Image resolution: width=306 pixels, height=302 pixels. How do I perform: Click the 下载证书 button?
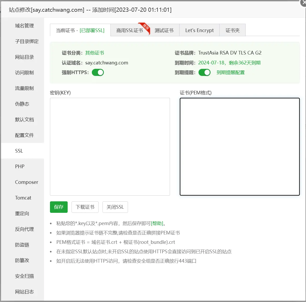[x=85, y=207]
